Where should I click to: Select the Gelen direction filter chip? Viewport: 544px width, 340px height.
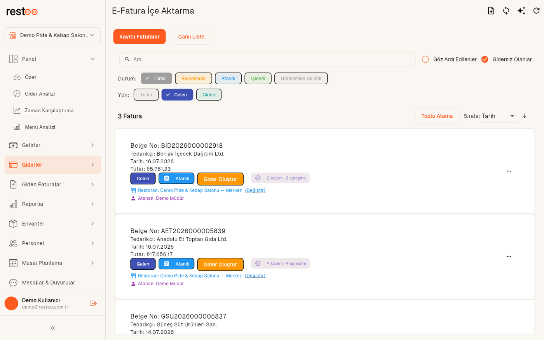coord(177,95)
